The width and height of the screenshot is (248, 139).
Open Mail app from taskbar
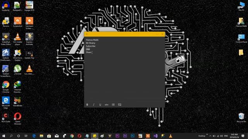coord(57,136)
